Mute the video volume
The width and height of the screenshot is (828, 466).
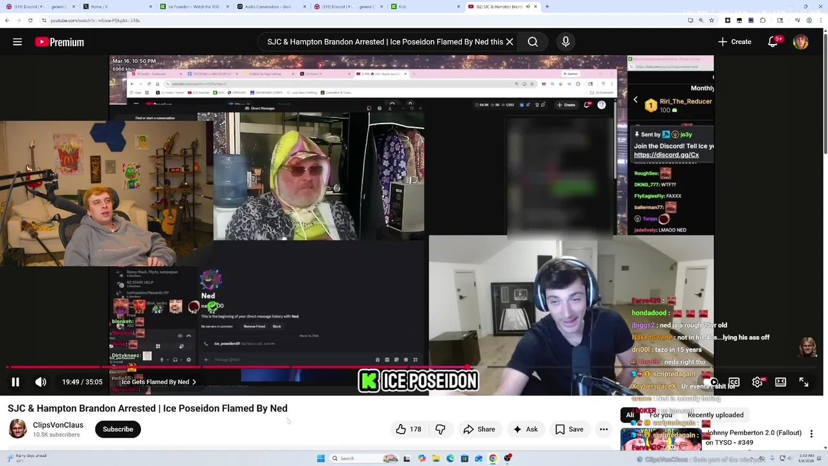point(41,382)
